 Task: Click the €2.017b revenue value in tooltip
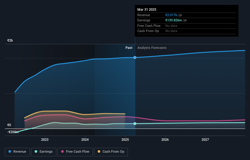click(x=171, y=15)
